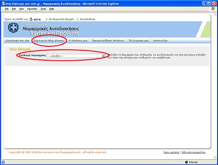Click the scrollbar down arrow
This screenshot has width=218, height=165.
215,157
